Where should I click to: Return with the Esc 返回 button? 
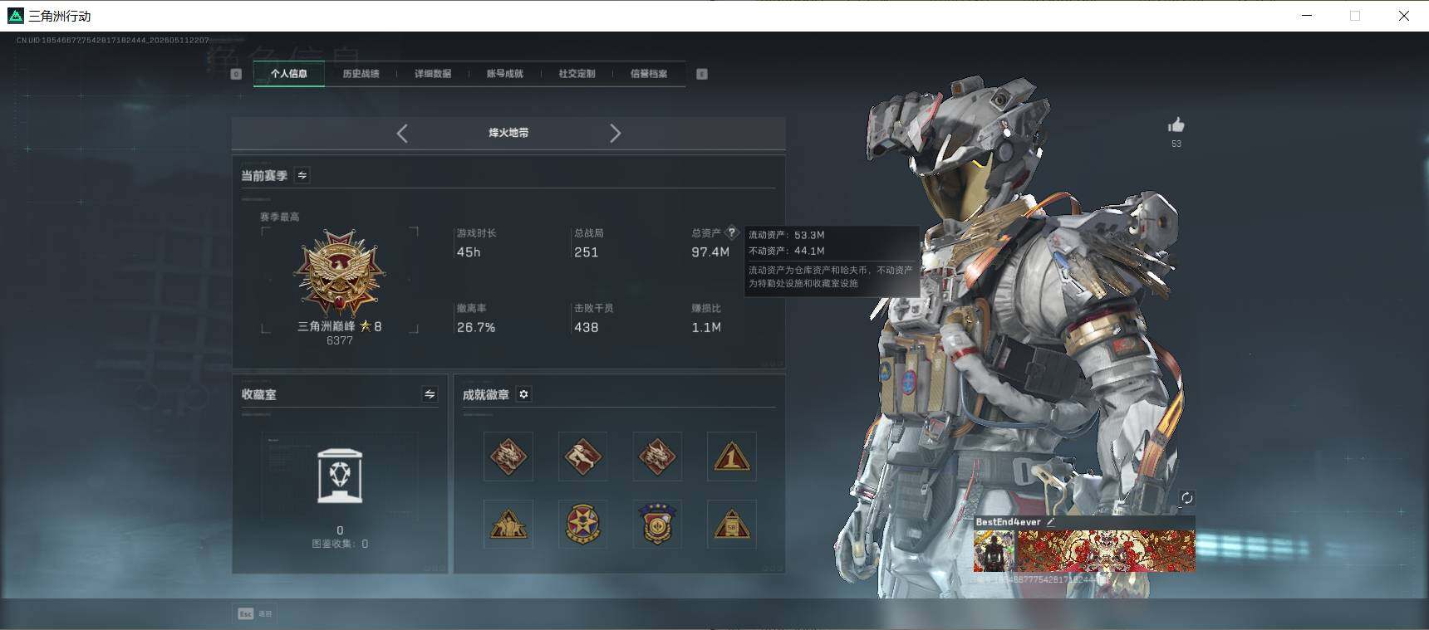(255, 613)
